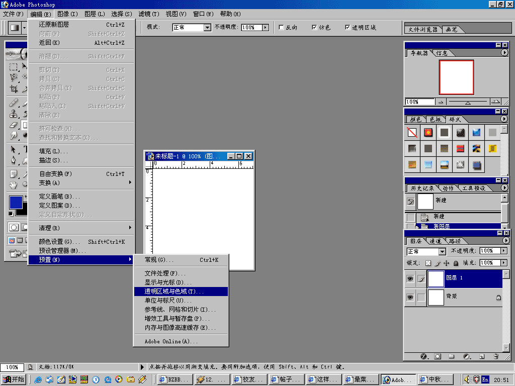The width and height of the screenshot is (515, 386).
Task: Click the lock position icon in Layers panel
Action: point(446,263)
